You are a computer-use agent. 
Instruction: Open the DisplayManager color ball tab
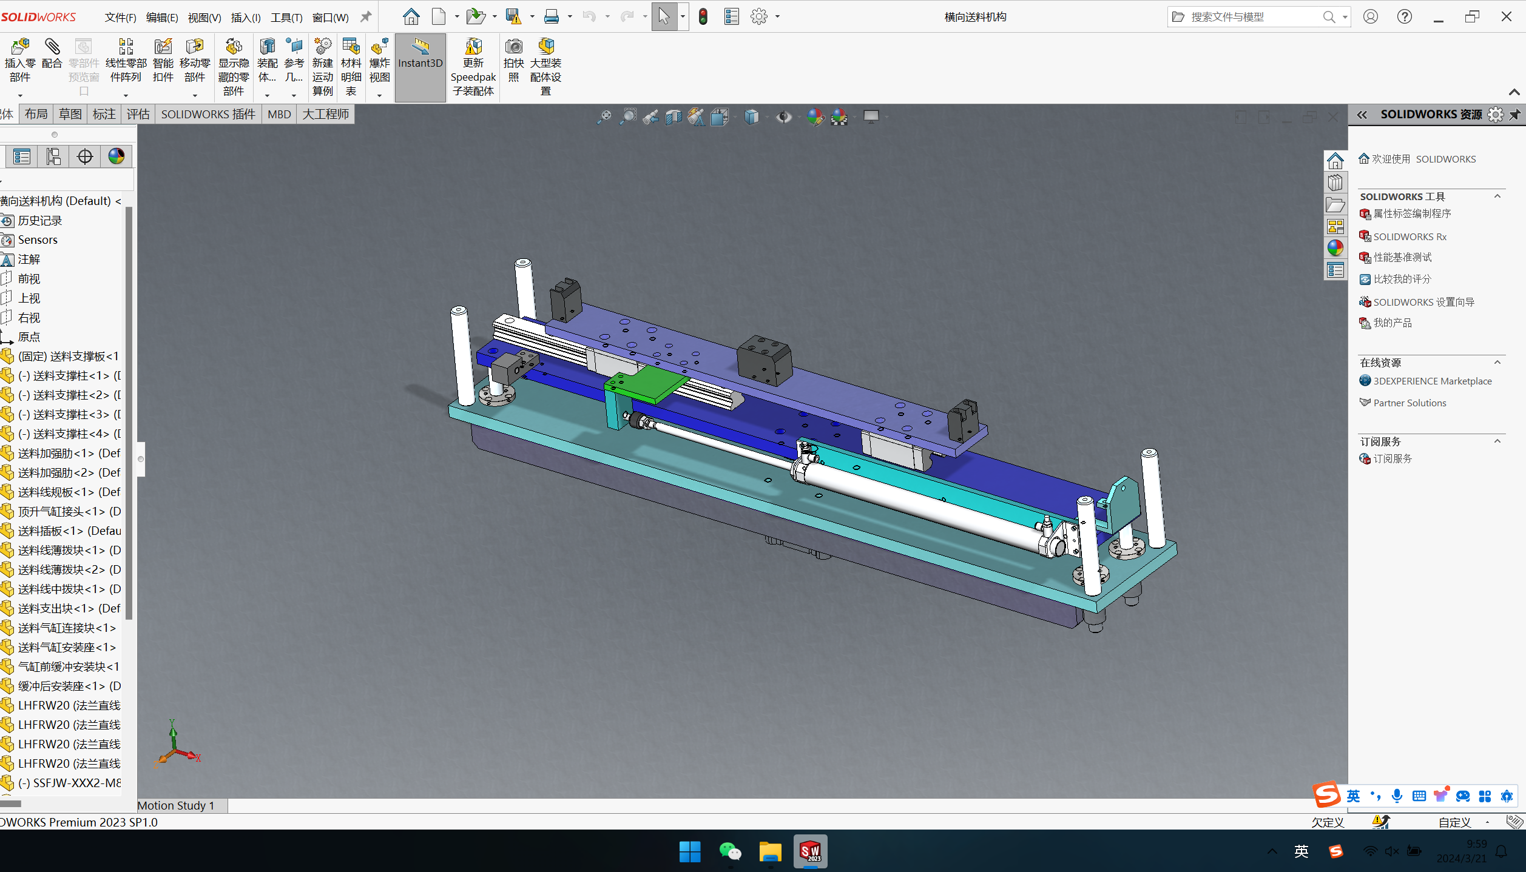[x=116, y=156]
